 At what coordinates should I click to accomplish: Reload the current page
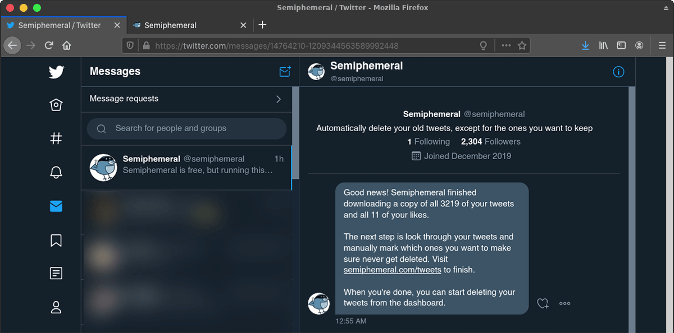point(49,45)
